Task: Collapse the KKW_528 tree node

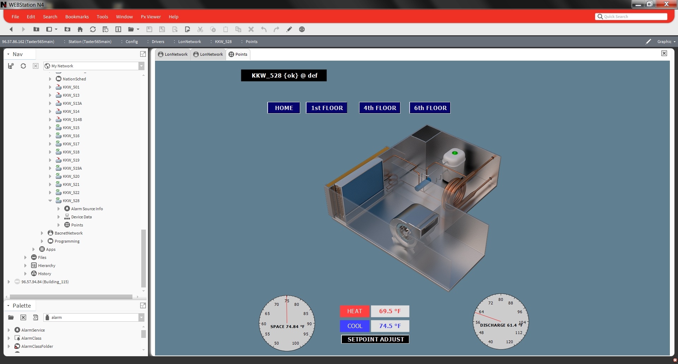Action: (50, 201)
